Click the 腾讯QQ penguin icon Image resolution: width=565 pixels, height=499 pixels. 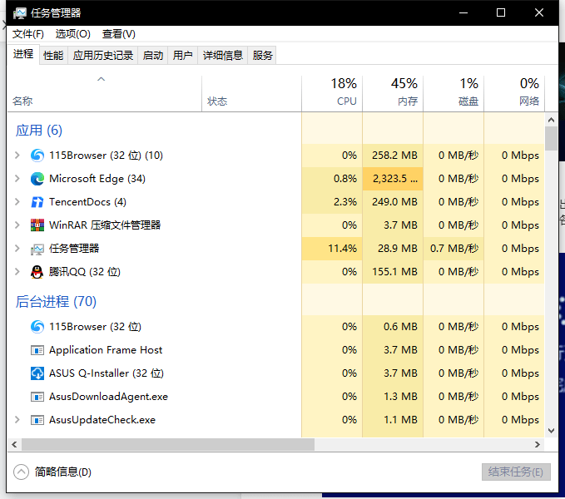[x=37, y=272]
